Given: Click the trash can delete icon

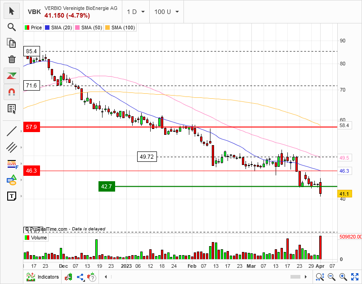Looking at the screenshot, I should (x=12, y=59).
